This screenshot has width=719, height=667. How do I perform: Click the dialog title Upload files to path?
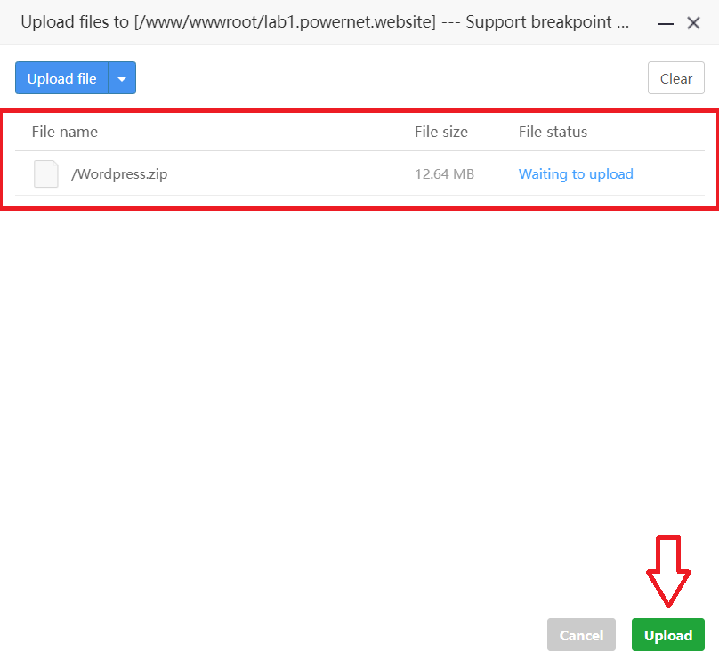pyautogui.click(x=325, y=22)
